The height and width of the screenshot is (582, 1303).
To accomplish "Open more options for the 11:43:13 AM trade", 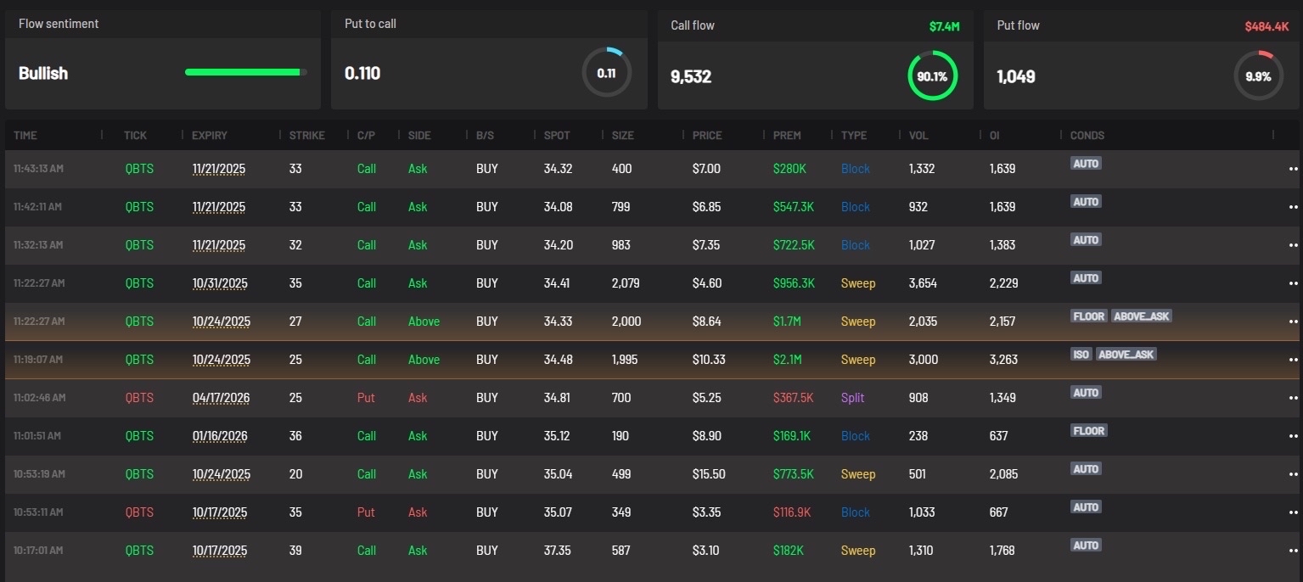I will (1293, 169).
